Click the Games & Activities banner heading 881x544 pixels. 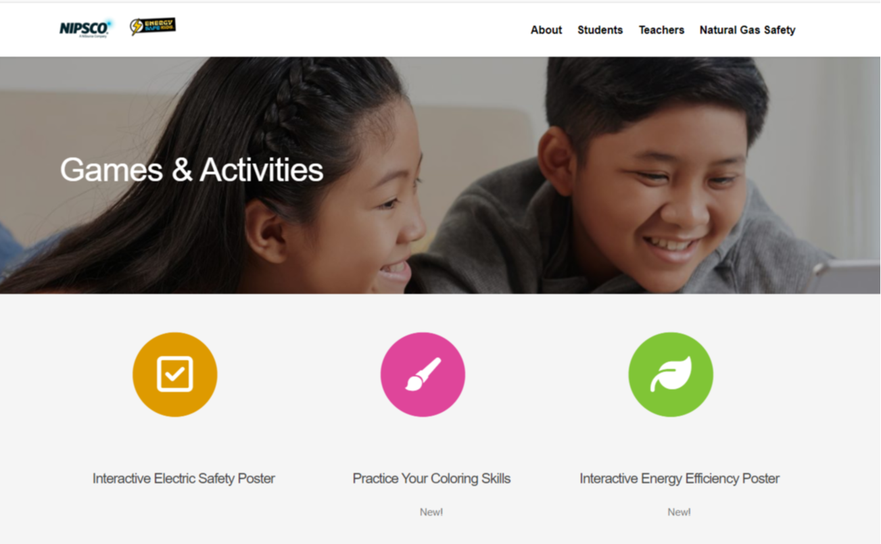(191, 170)
